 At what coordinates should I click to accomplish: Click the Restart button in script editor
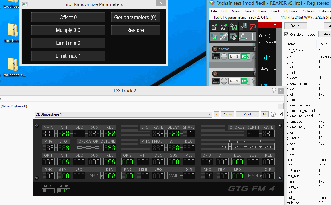(x=296, y=26)
